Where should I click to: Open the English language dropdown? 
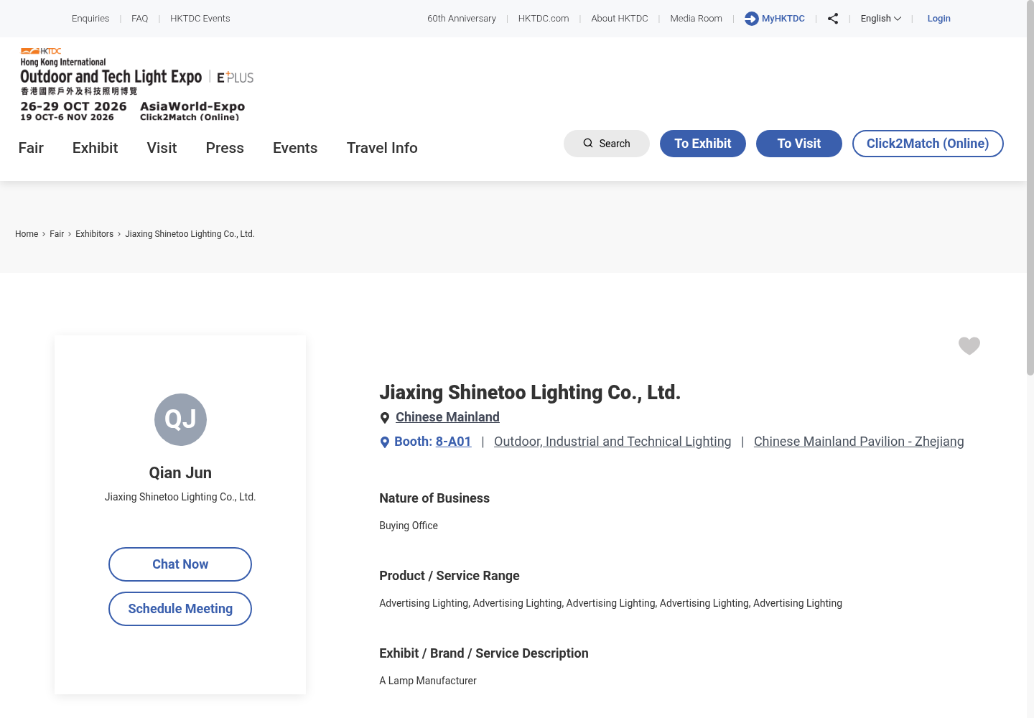(880, 19)
